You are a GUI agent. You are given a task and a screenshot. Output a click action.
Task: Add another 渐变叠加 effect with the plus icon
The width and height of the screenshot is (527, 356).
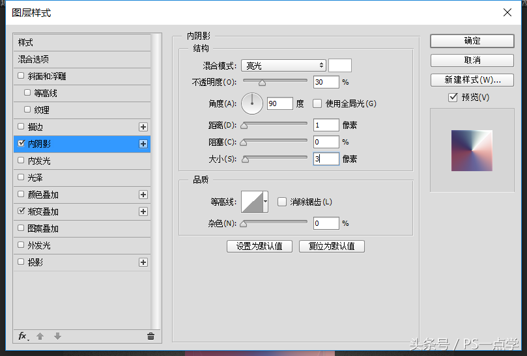(x=143, y=212)
